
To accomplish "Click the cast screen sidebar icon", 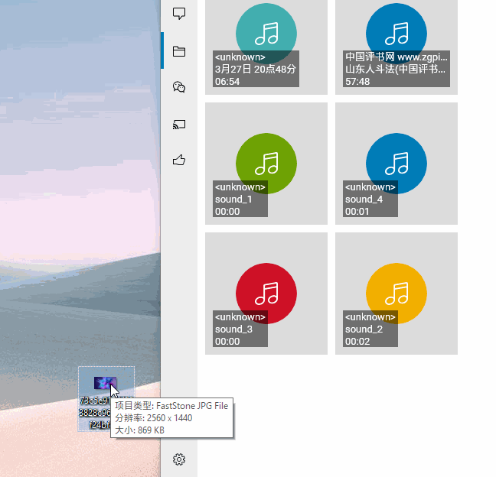I will [179, 125].
